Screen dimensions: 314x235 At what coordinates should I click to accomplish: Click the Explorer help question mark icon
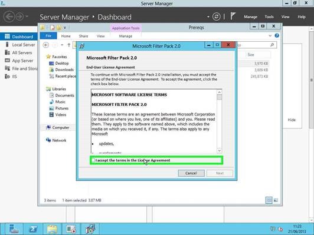point(277,35)
